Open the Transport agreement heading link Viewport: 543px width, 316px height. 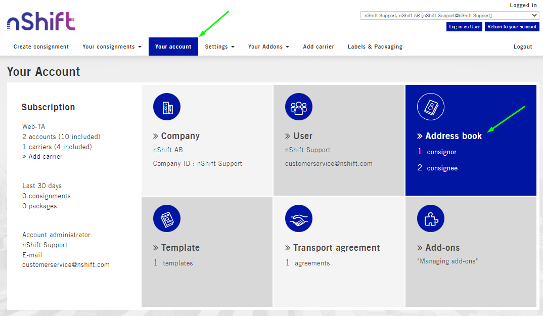[x=336, y=248]
